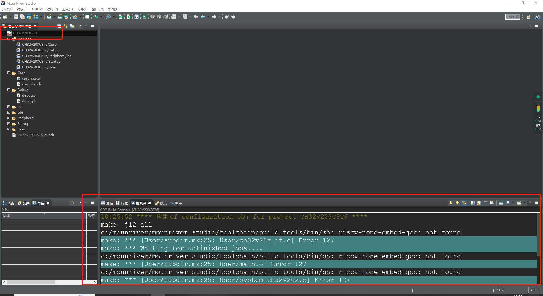Open the terminal icon in the toolbar
543x296 pixels.
pyautogui.click(x=137, y=17)
